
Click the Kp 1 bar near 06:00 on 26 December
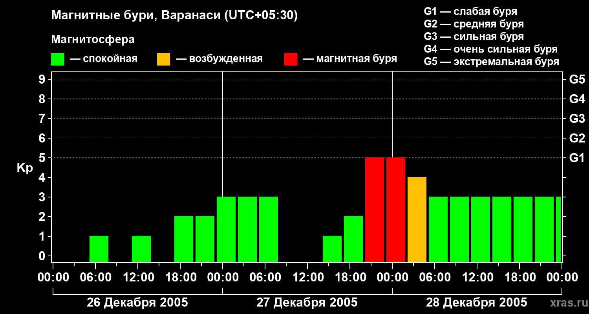(99, 249)
